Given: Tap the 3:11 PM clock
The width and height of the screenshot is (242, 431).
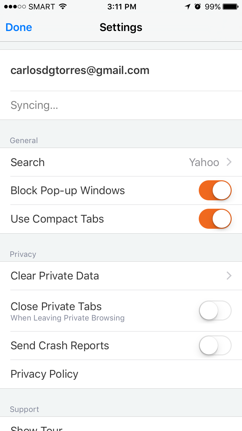Looking at the screenshot, I should click(122, 7).
